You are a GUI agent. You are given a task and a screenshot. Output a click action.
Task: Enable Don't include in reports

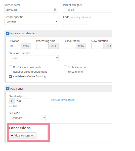[x=11, y=67]
